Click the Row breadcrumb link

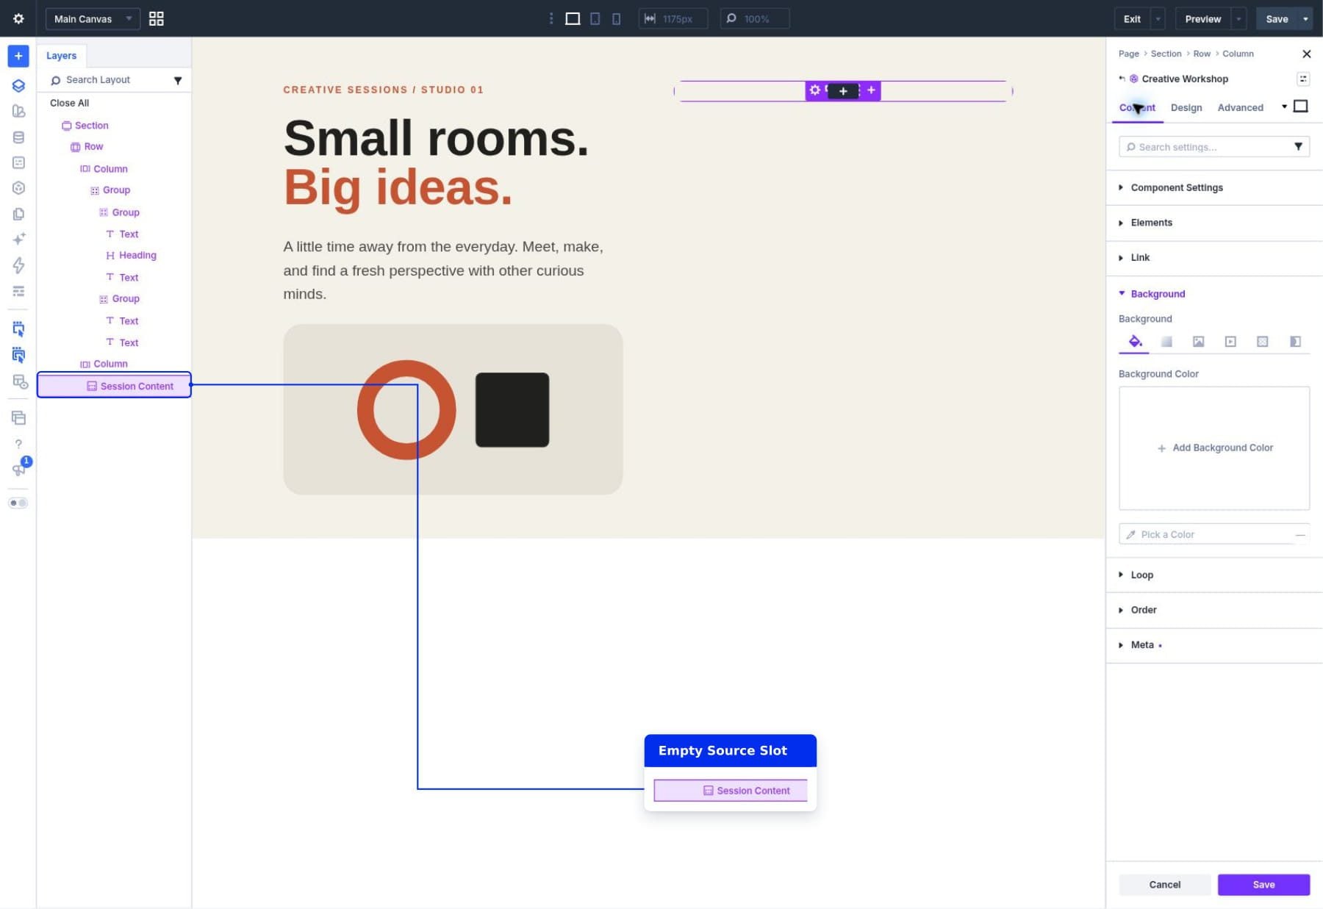pos(1202,54)
